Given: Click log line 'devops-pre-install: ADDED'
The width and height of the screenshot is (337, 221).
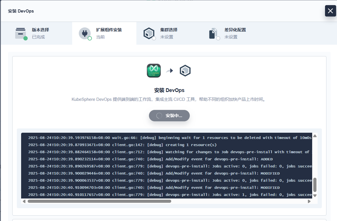Looking at the screenshot, I should coord(150,159).
